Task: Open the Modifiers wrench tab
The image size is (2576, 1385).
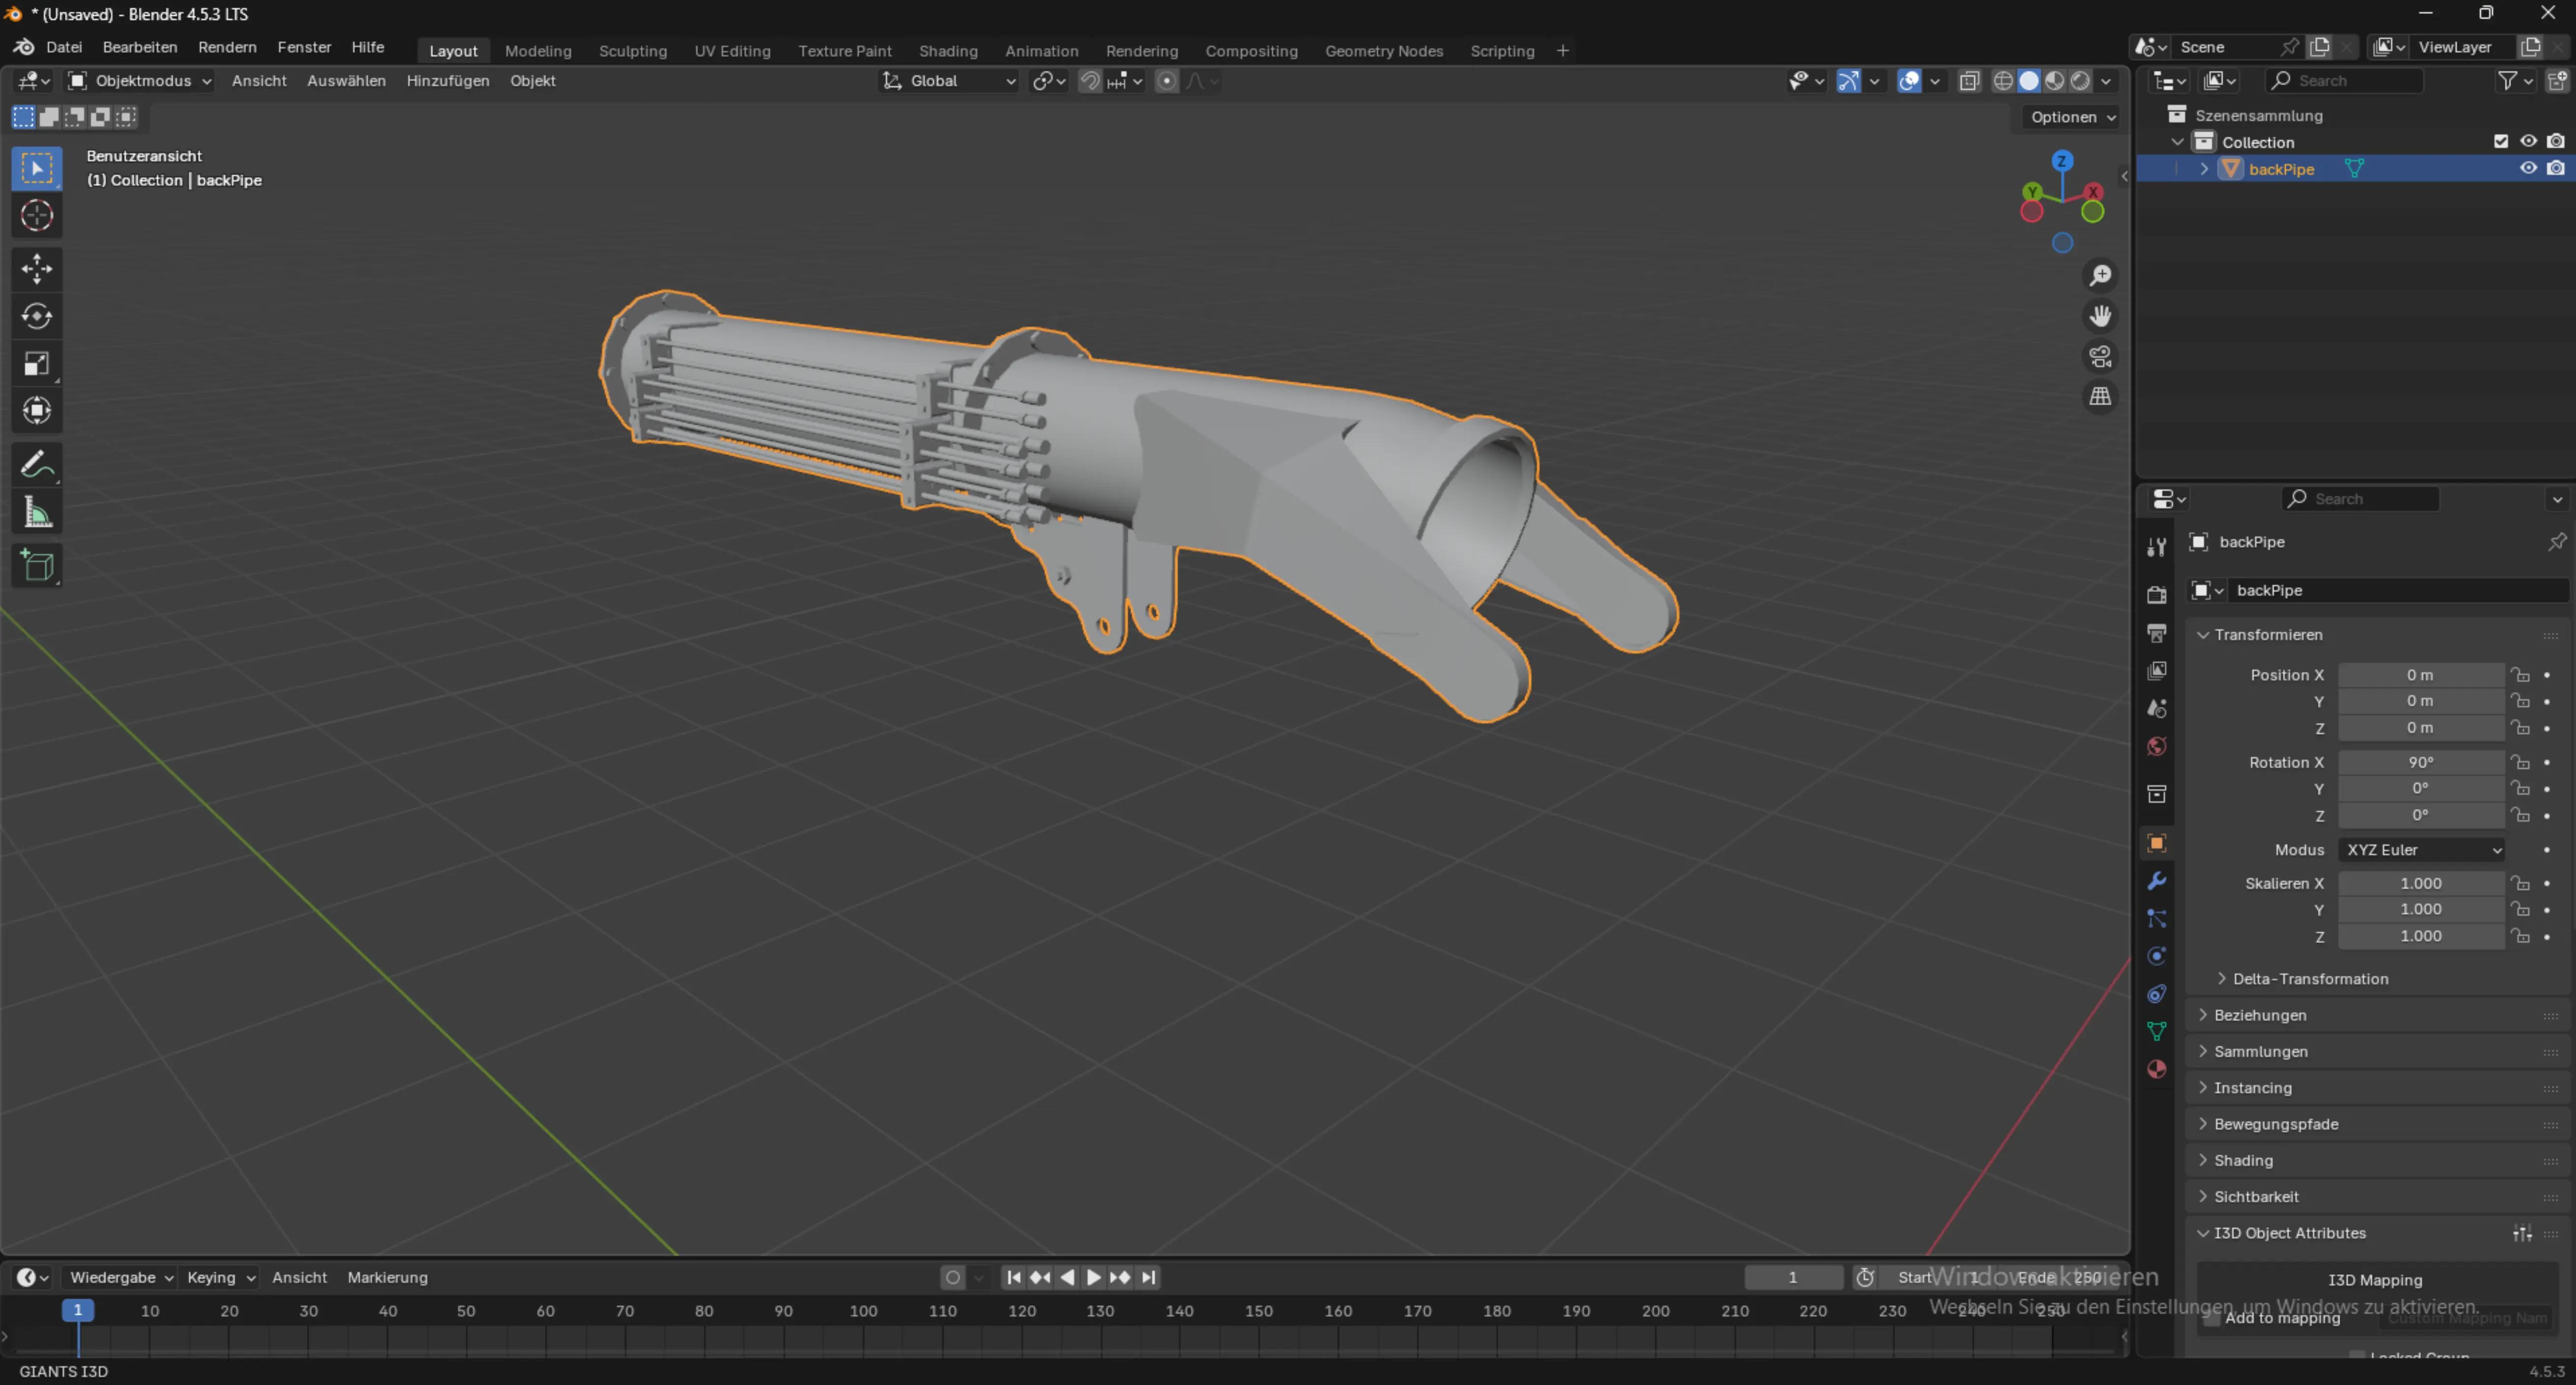Action: tap(2157, 881)
